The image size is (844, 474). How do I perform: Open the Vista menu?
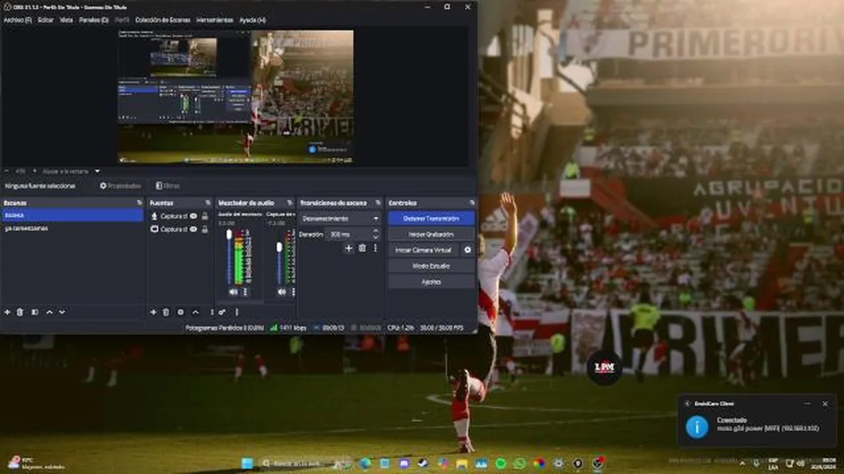click(67, 20)
